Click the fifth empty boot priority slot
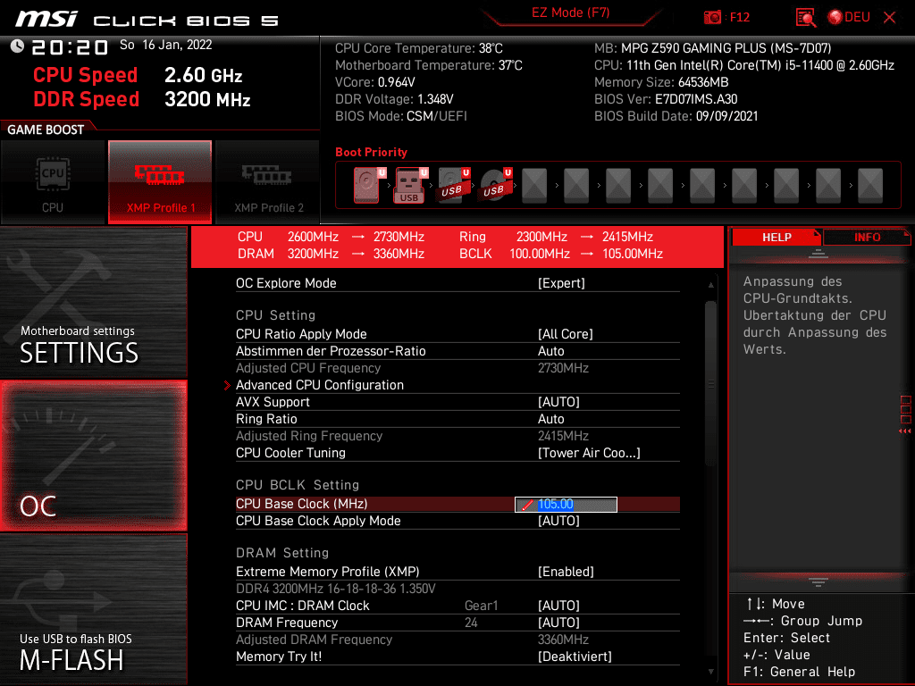This screenshot has height=686, width=915. pyautogui.click(x=702, y=186)
